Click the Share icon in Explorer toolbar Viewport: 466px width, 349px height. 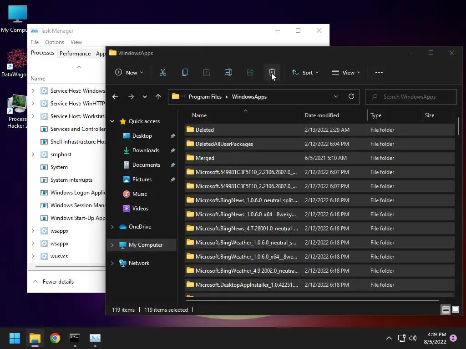[x=250, y=72]
